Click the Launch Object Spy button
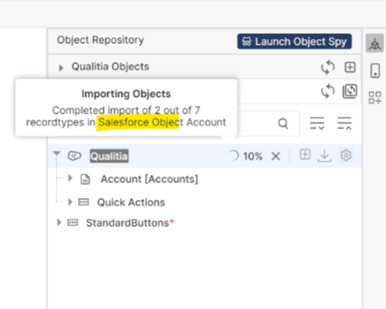Image resolution: width=386 pixels, height=309 pixels. click(x=295, y=41)
